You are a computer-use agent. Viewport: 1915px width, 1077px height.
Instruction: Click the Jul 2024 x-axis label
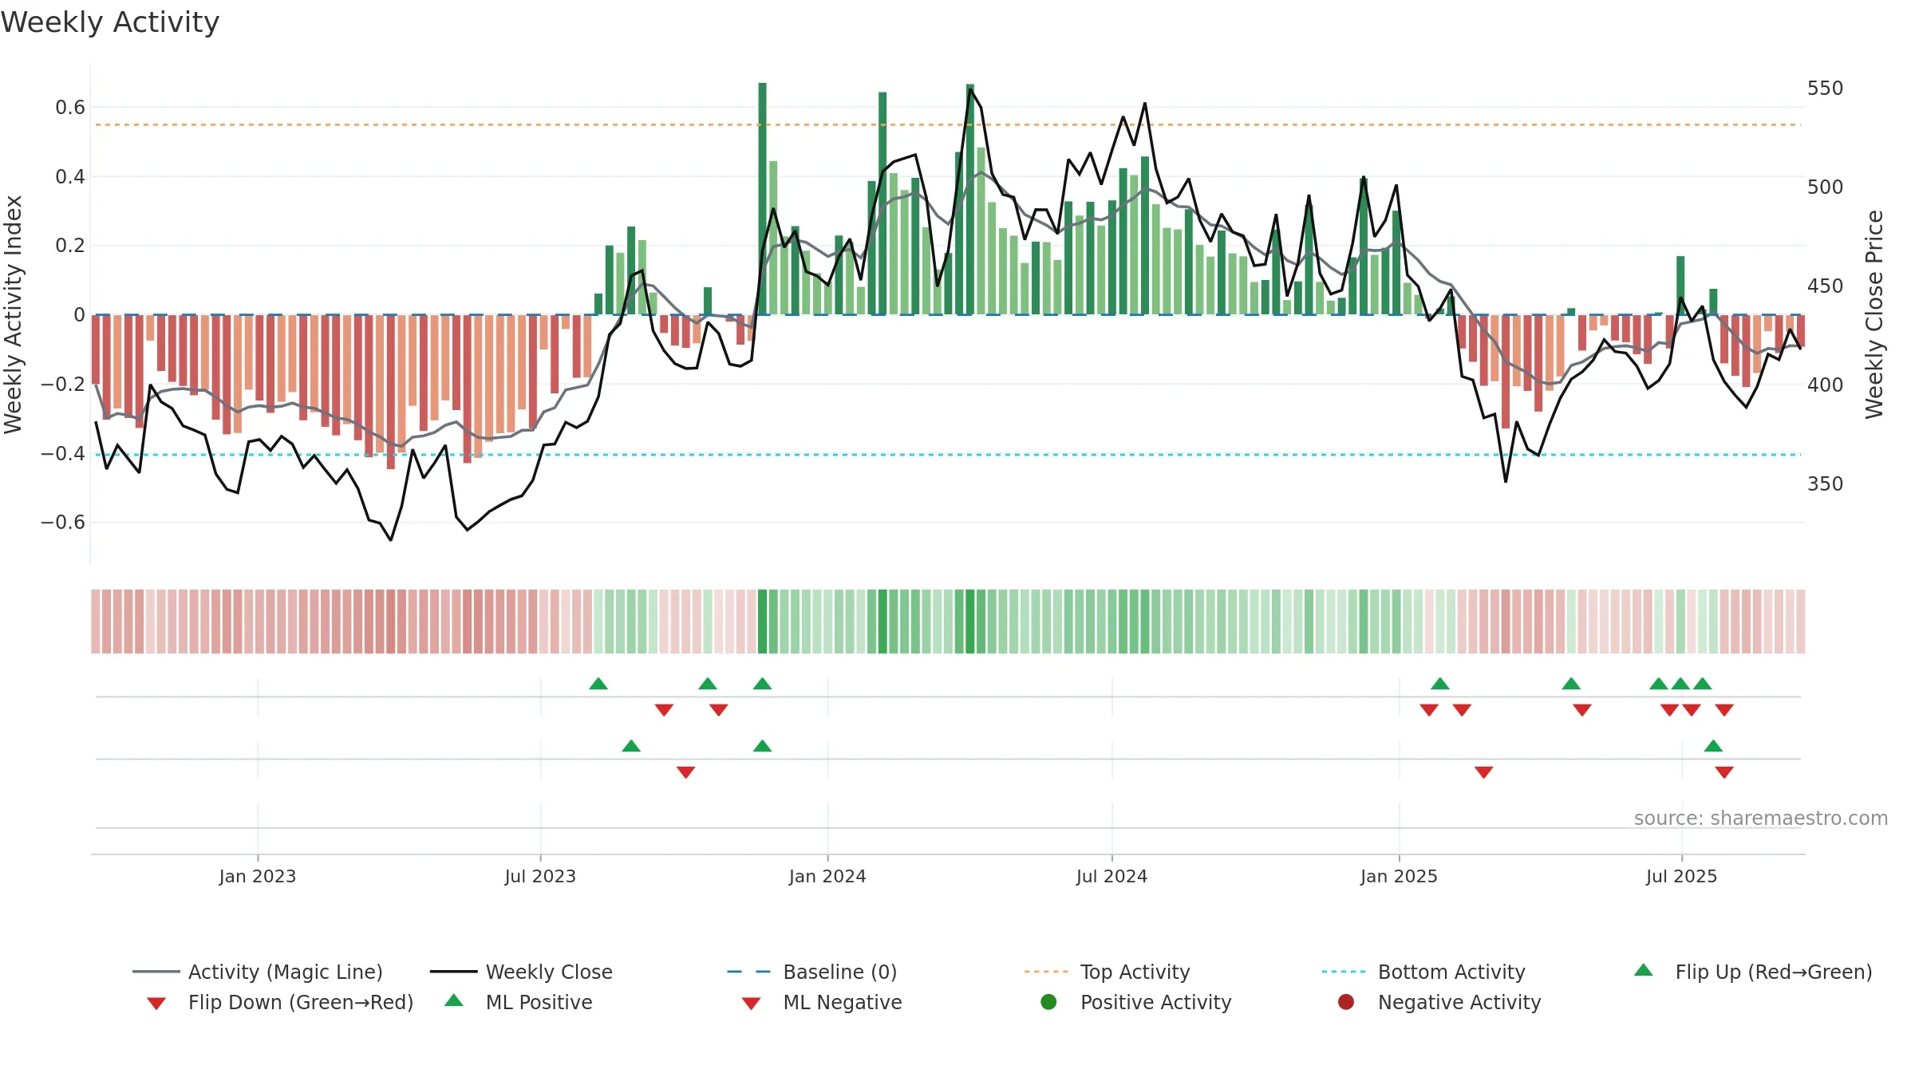[x=1111, y=876]
